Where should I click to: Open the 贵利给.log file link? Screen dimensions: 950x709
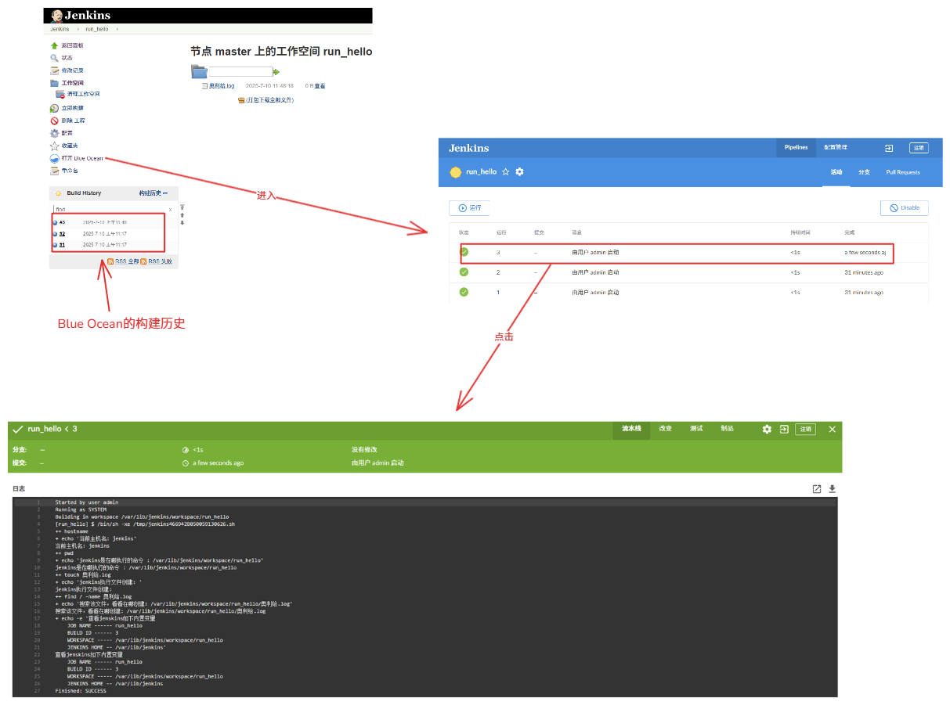[x=222, y=86]
